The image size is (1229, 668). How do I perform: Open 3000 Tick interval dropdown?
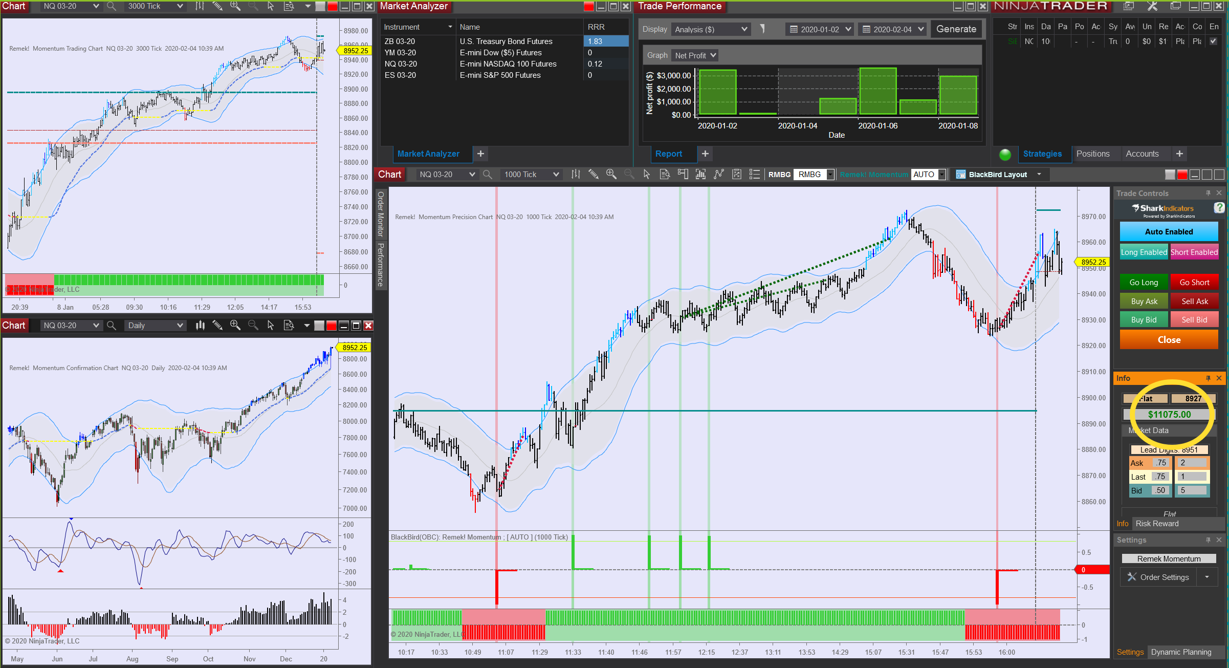155,6
